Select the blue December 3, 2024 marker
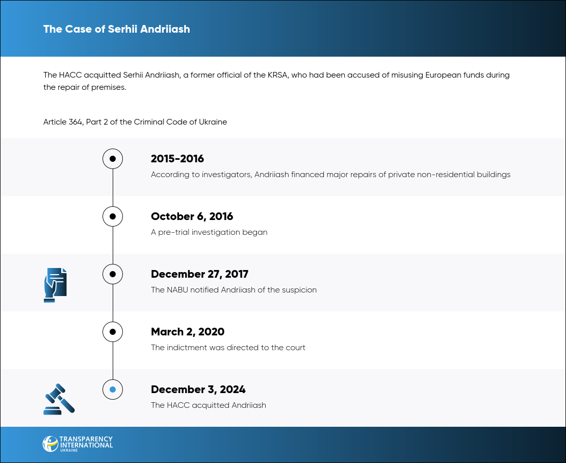The image size is (566, 463). click(x=113, y=389)
